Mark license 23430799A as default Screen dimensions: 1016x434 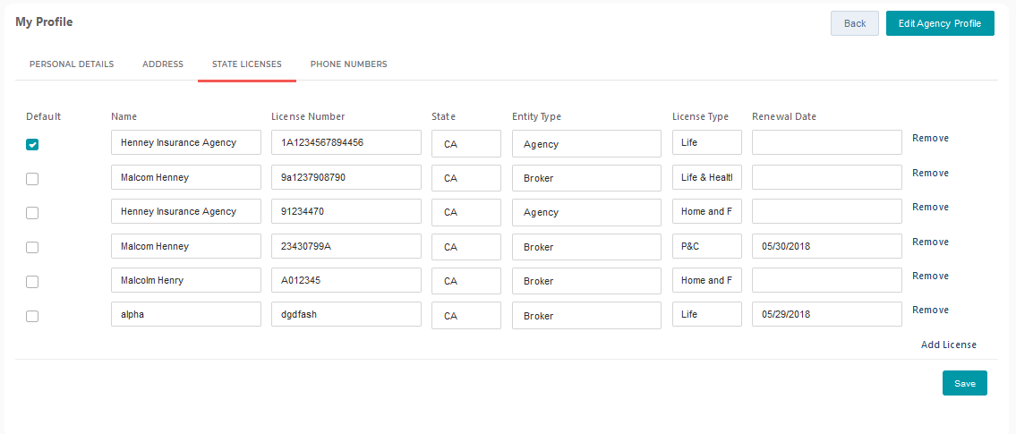31,248
